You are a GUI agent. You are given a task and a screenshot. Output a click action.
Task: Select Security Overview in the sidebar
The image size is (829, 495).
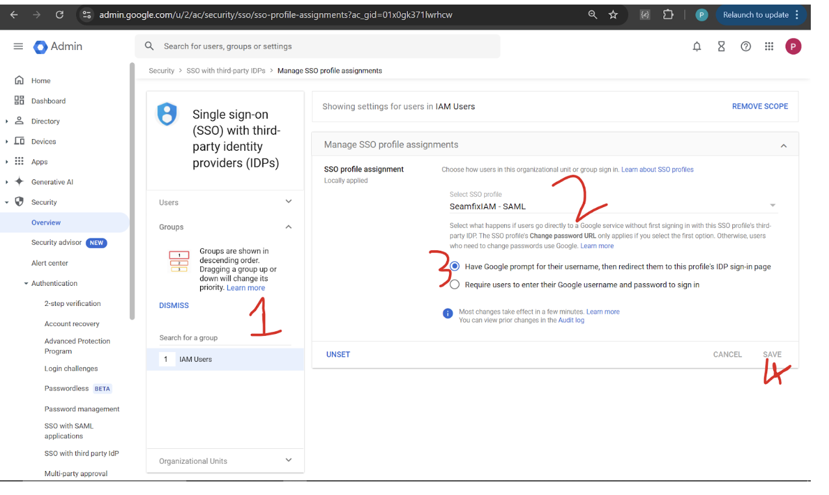click(64, 222)
